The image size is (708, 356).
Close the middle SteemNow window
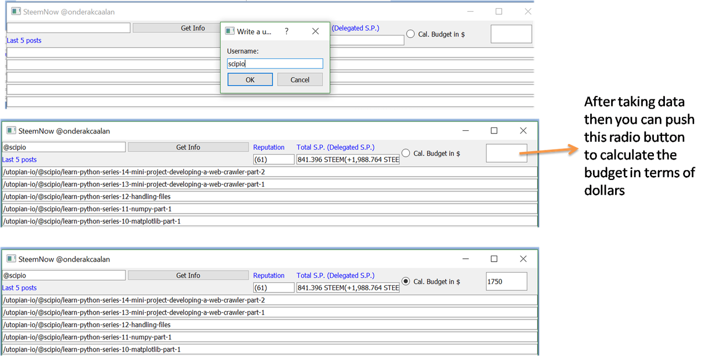pos(523,131)
